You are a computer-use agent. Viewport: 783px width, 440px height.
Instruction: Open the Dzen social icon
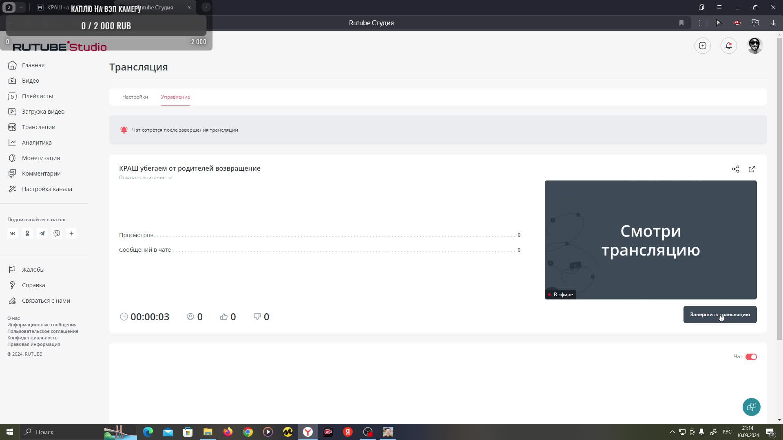pyautogui.click(x=71, y=233)
